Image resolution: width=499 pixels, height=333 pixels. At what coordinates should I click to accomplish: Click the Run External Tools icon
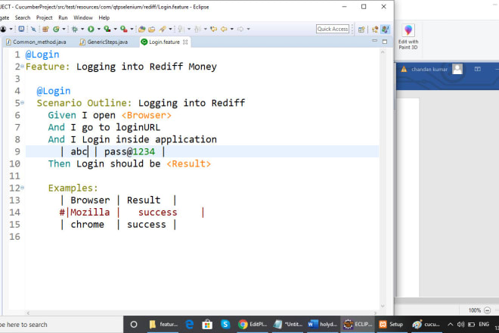click(124, 30)
